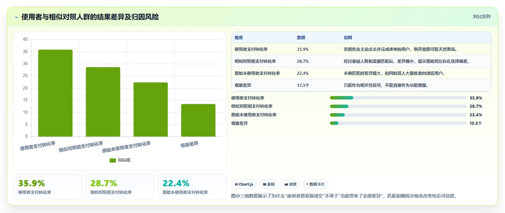Click the 使用者支付转化率 bar in chart
This screenshot has width=505, height=213.
pyautogui.click(x=55, y=93)
